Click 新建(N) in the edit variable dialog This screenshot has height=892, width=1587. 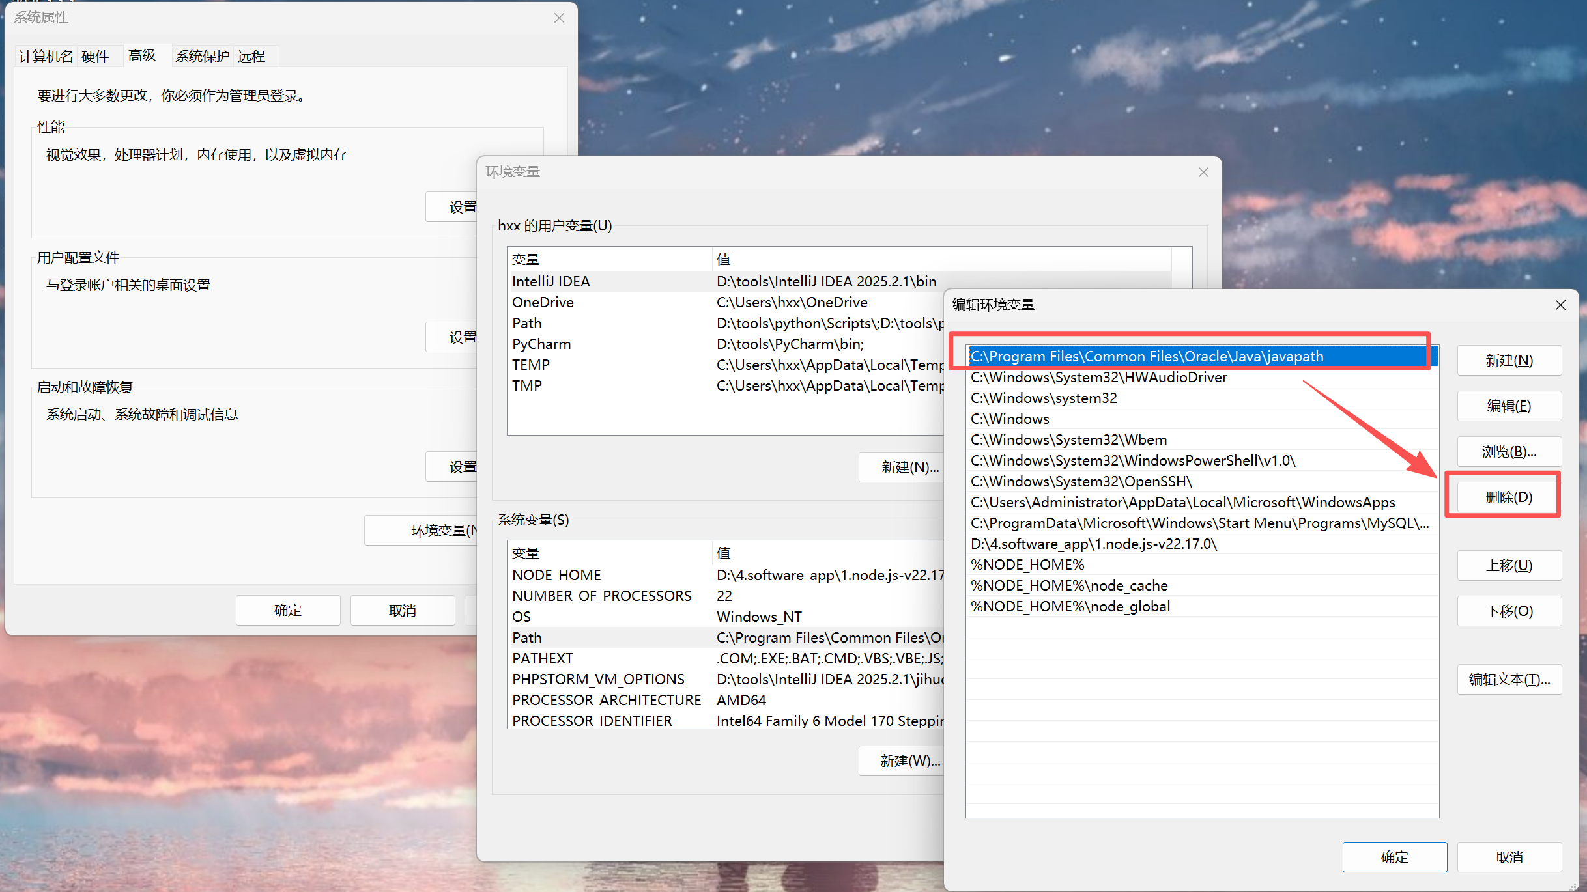coord(1508,361)
